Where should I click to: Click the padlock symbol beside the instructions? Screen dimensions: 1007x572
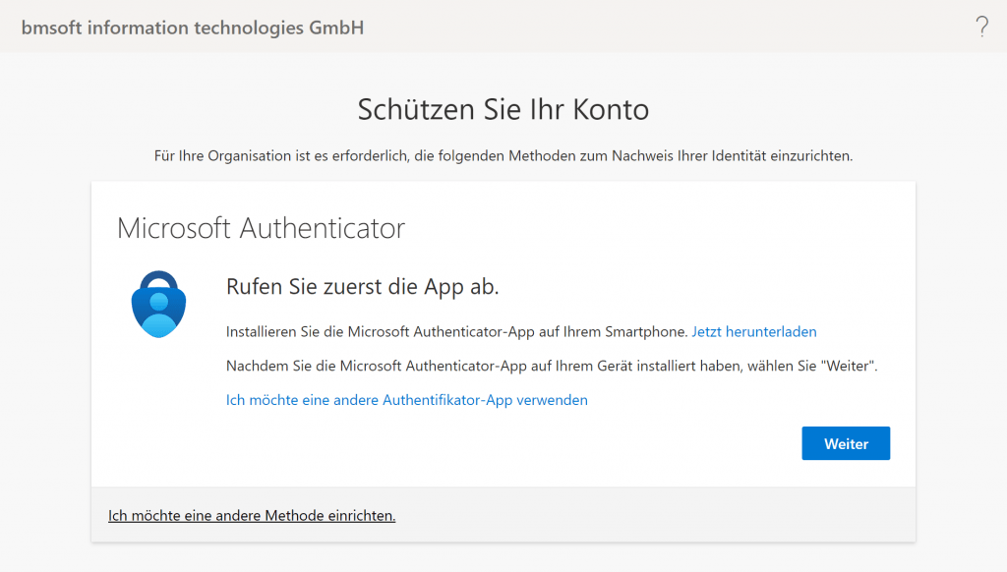click(157, 303)
